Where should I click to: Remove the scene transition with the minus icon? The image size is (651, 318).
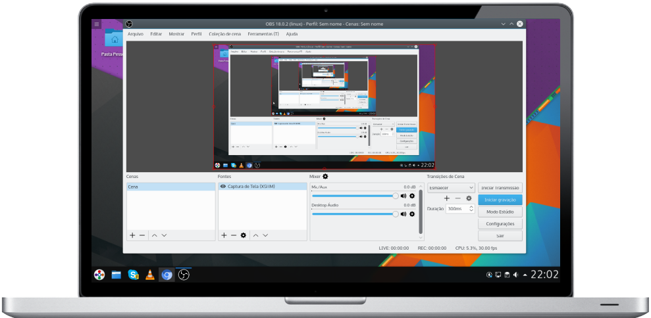pos(458,198)
